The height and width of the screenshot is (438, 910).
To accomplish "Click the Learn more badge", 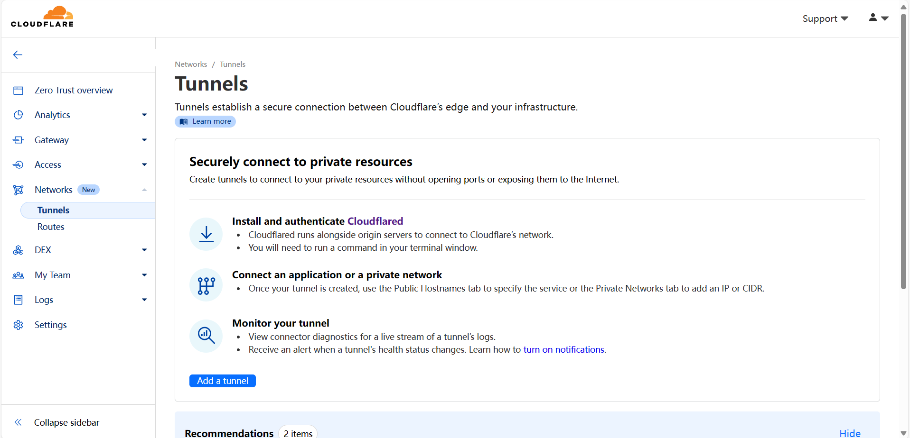I will [x=205, y=122].
